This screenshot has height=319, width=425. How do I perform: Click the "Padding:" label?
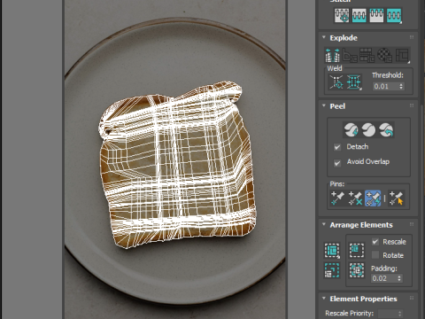pos(384,268)
